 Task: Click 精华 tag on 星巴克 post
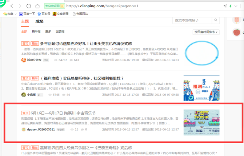35,44
